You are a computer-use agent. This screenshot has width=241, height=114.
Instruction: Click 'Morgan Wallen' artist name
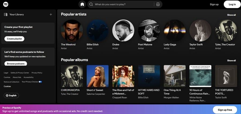coord(171,98)
